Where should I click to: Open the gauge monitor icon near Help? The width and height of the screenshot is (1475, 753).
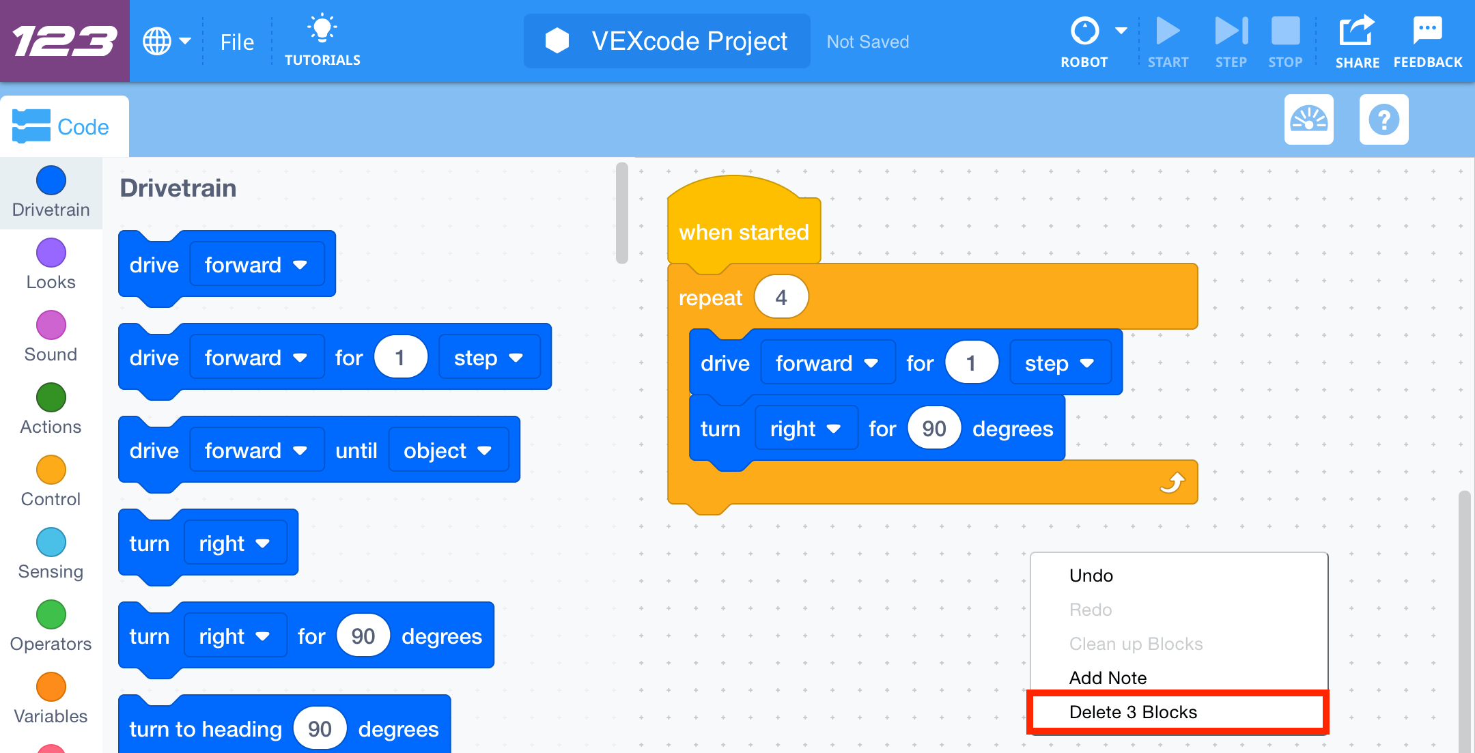point(1309,119)
